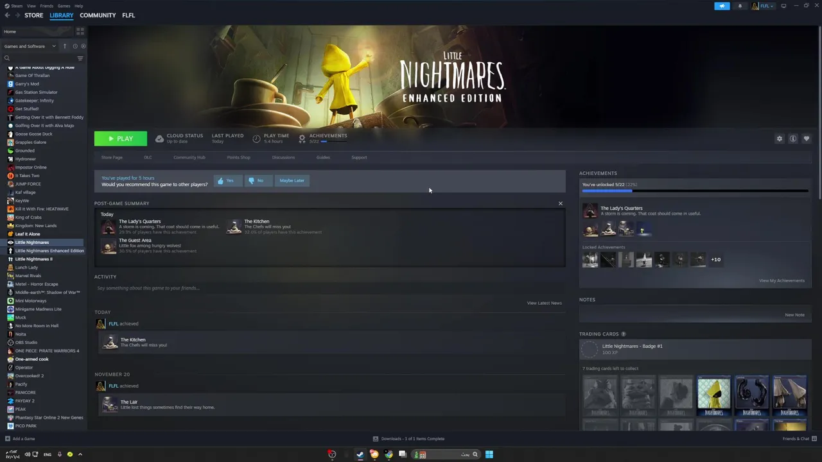Choose Maybe Later on the recommendation
Image resolution: width=822 pixels, height=462 pixels.
click(x=292, y=180)
